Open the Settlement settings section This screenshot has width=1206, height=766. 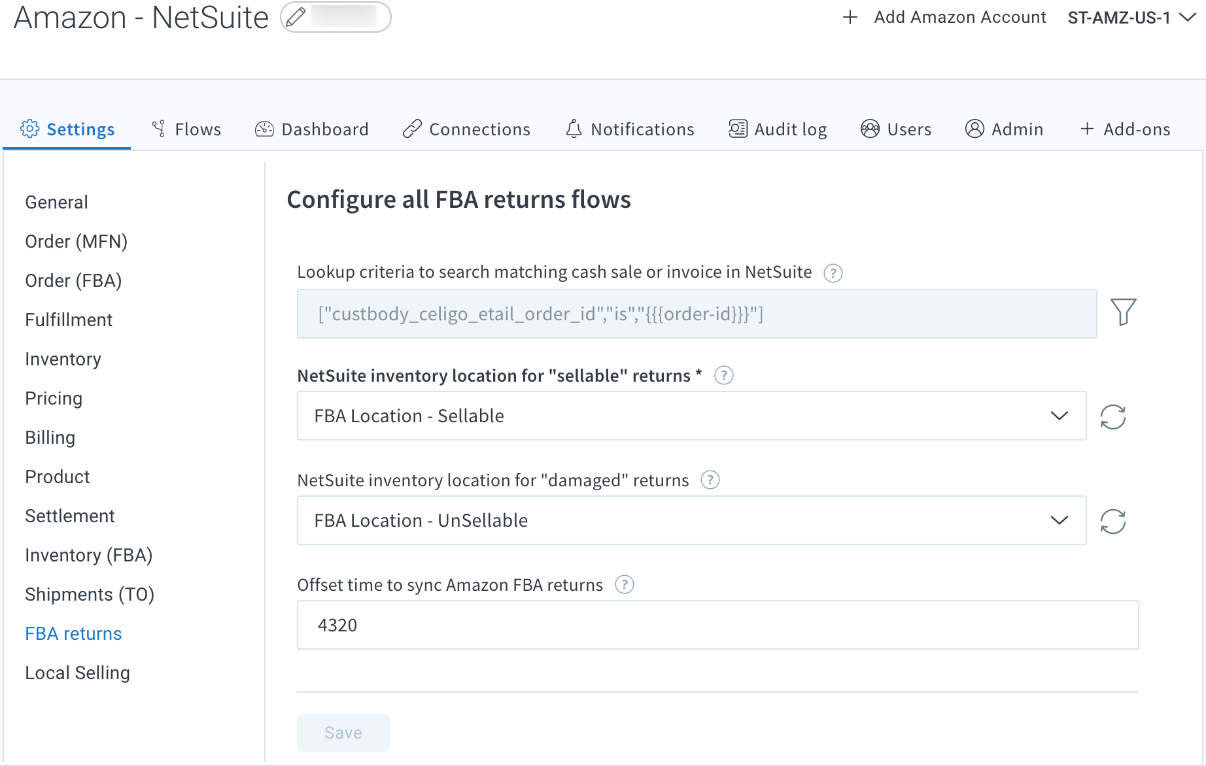coord(70,516)
